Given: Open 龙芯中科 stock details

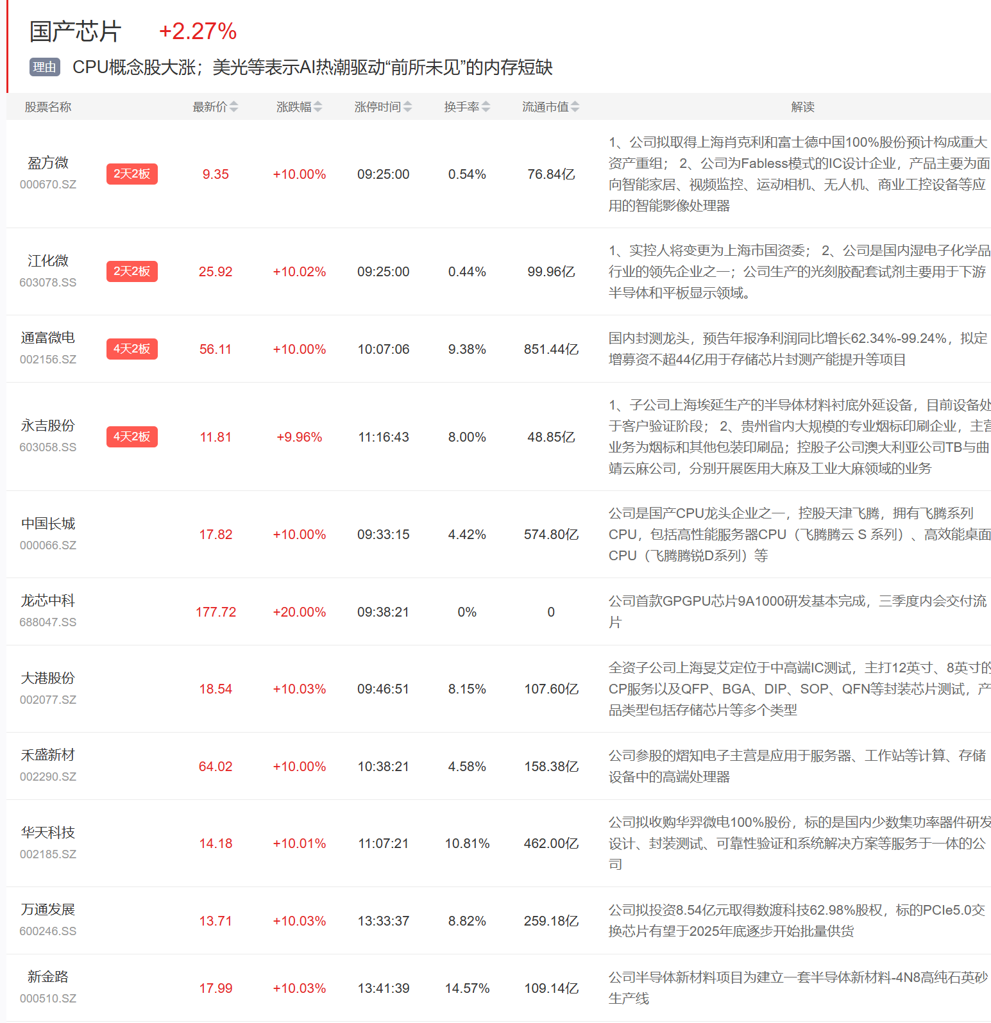Looking at the screenshot, I should coord(48,601).
